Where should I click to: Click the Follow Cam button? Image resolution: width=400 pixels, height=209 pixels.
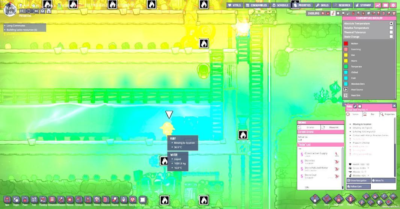pos(358,186)
